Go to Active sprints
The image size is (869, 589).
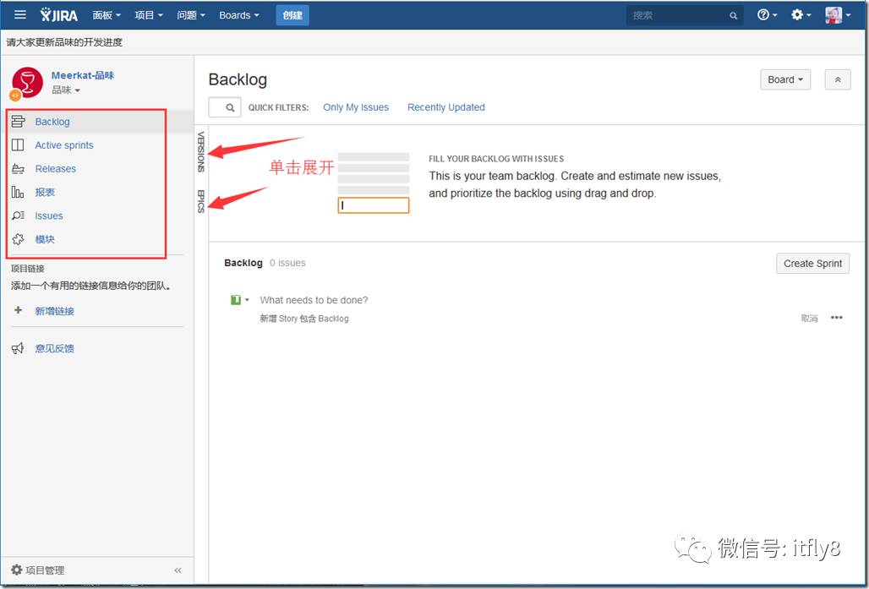point(64,145)
